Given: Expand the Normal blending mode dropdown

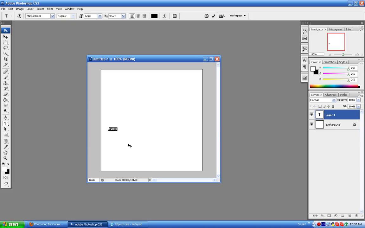Looking at the screenshot, I should coord(333,100).
